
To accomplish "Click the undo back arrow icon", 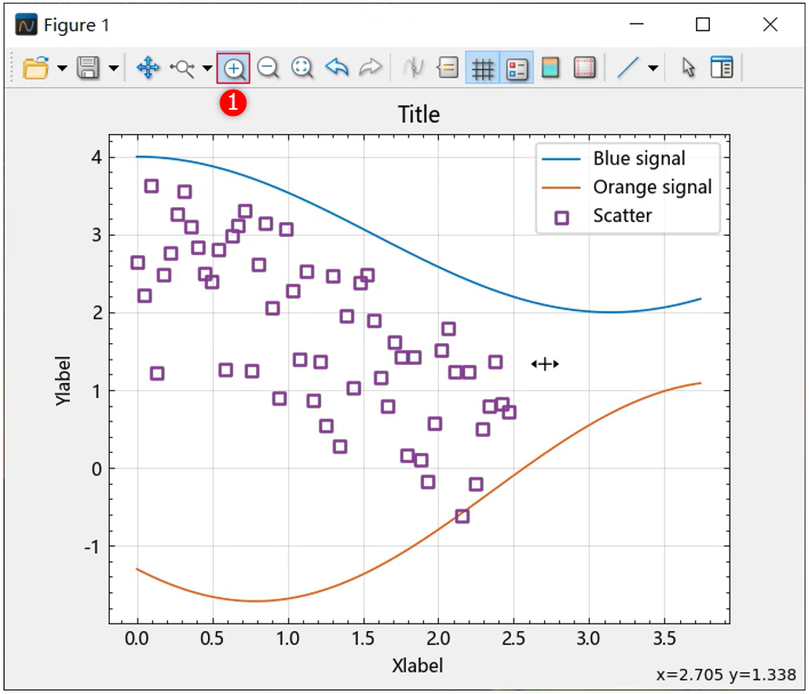I will (x=337, y=68).
